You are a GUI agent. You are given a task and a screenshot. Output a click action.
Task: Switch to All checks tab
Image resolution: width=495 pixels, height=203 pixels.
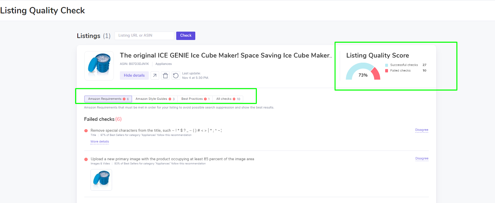(x=228, y=99)
